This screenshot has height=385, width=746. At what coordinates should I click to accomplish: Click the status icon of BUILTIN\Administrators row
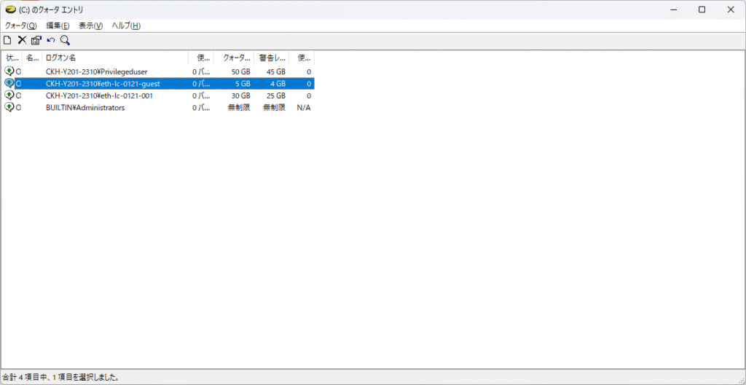pyautogui.click(x=9, y=107)
